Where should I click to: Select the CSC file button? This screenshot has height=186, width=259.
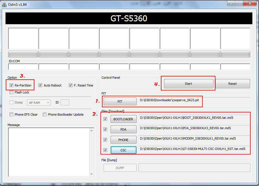tap(123, 150)
